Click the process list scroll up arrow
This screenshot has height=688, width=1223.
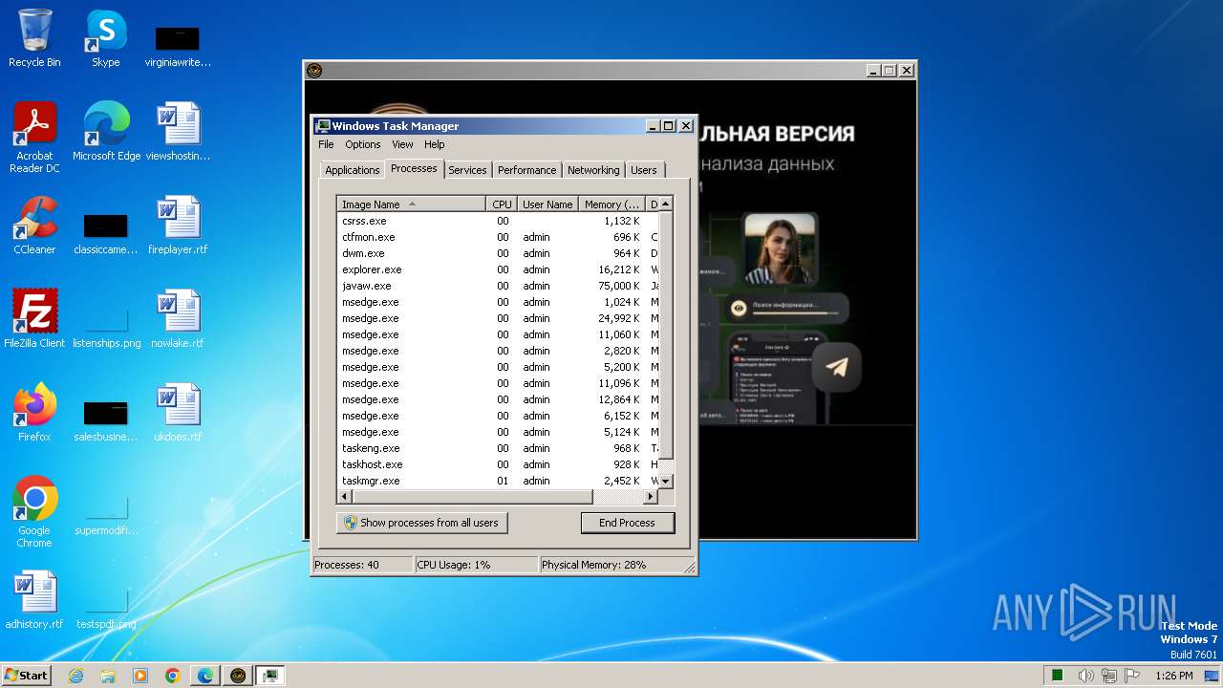click(x=666, y=204)
